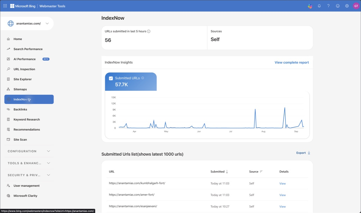Viewport: 361px width, 213px height.
Task: Open AI Performance beta page
Action: (x=25, y=59)
